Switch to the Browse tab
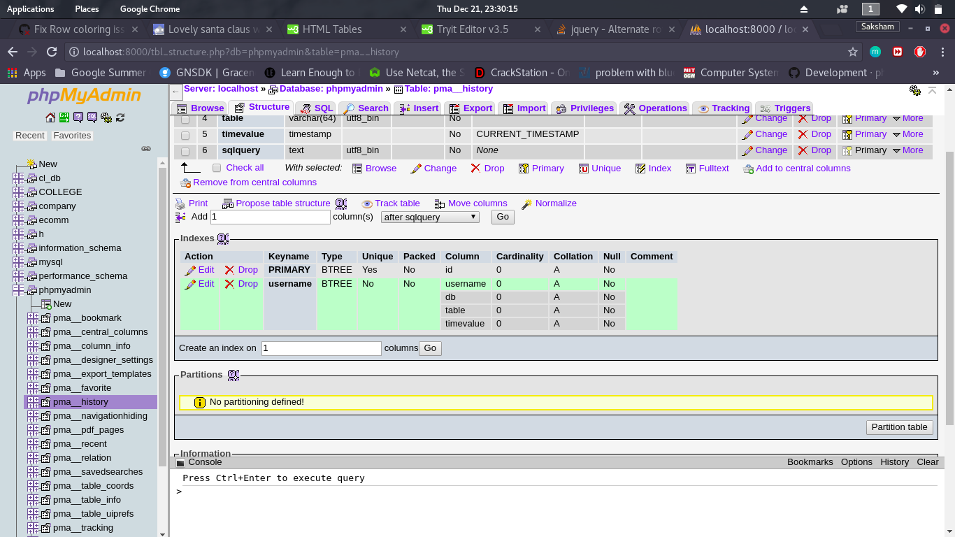 pos(200,108)
